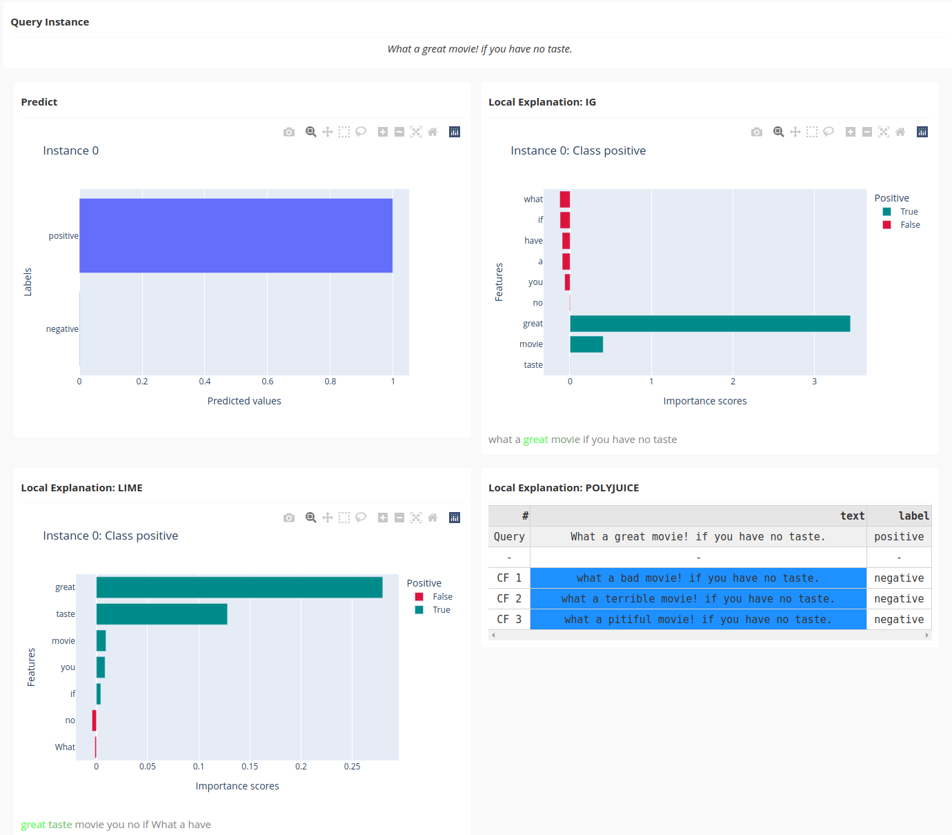Reset axes on the Predict chart

pos(433,132)
